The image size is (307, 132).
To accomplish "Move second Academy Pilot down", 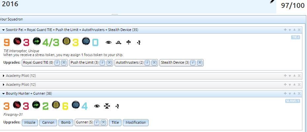I will point(290,84).
